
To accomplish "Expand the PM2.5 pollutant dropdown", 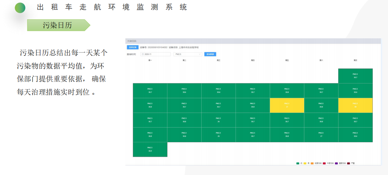I will point(188,54).
